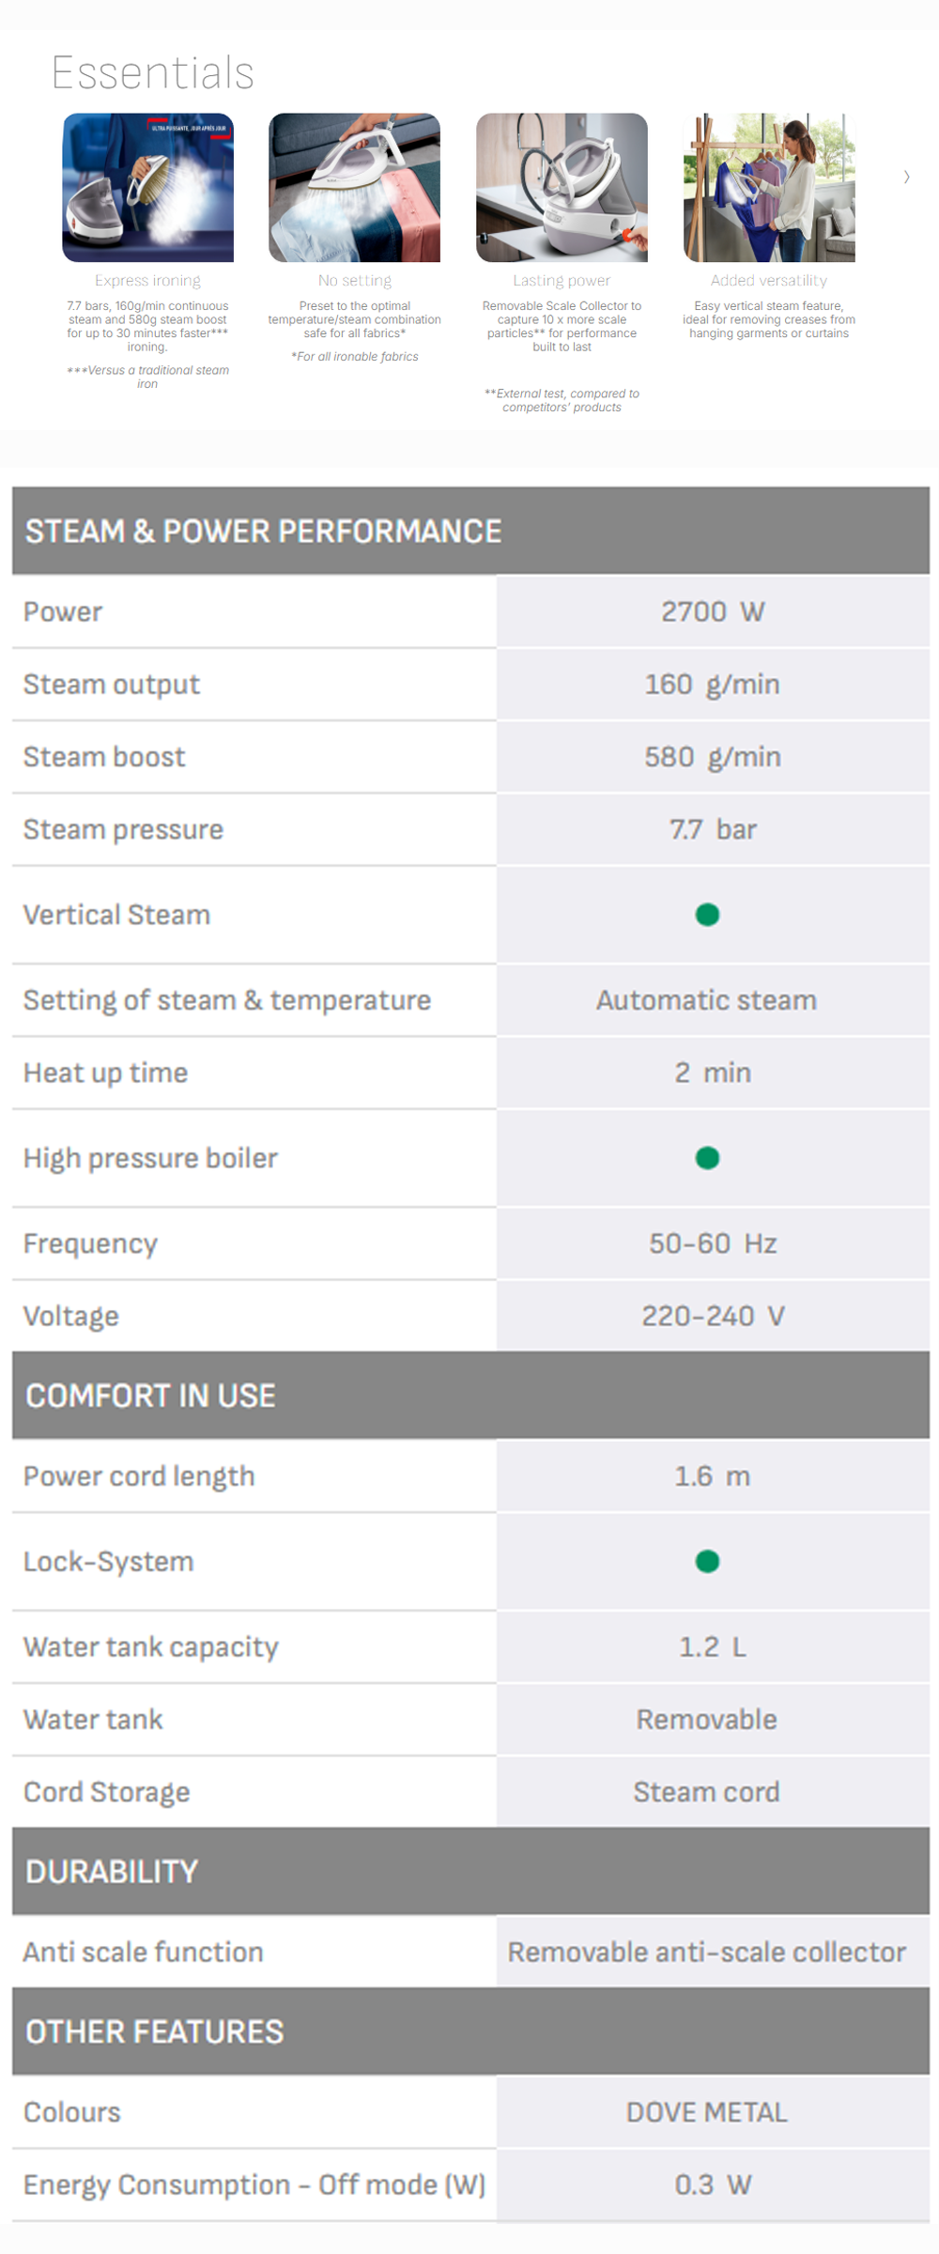Click the DOVE METAL colour value

click(x=707, y=2112)
